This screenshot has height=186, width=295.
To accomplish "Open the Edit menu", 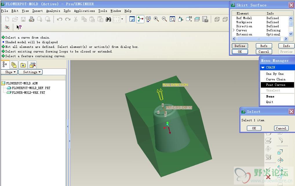I will point(15,11).
